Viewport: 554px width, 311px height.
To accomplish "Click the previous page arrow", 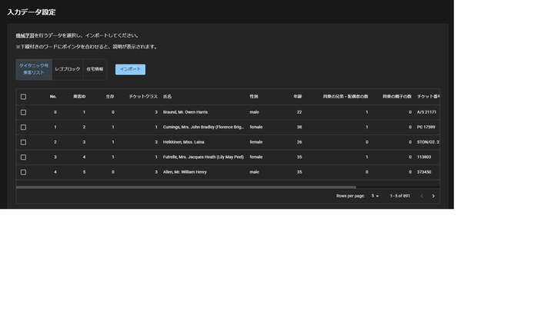I will click(x=421, y=196).
